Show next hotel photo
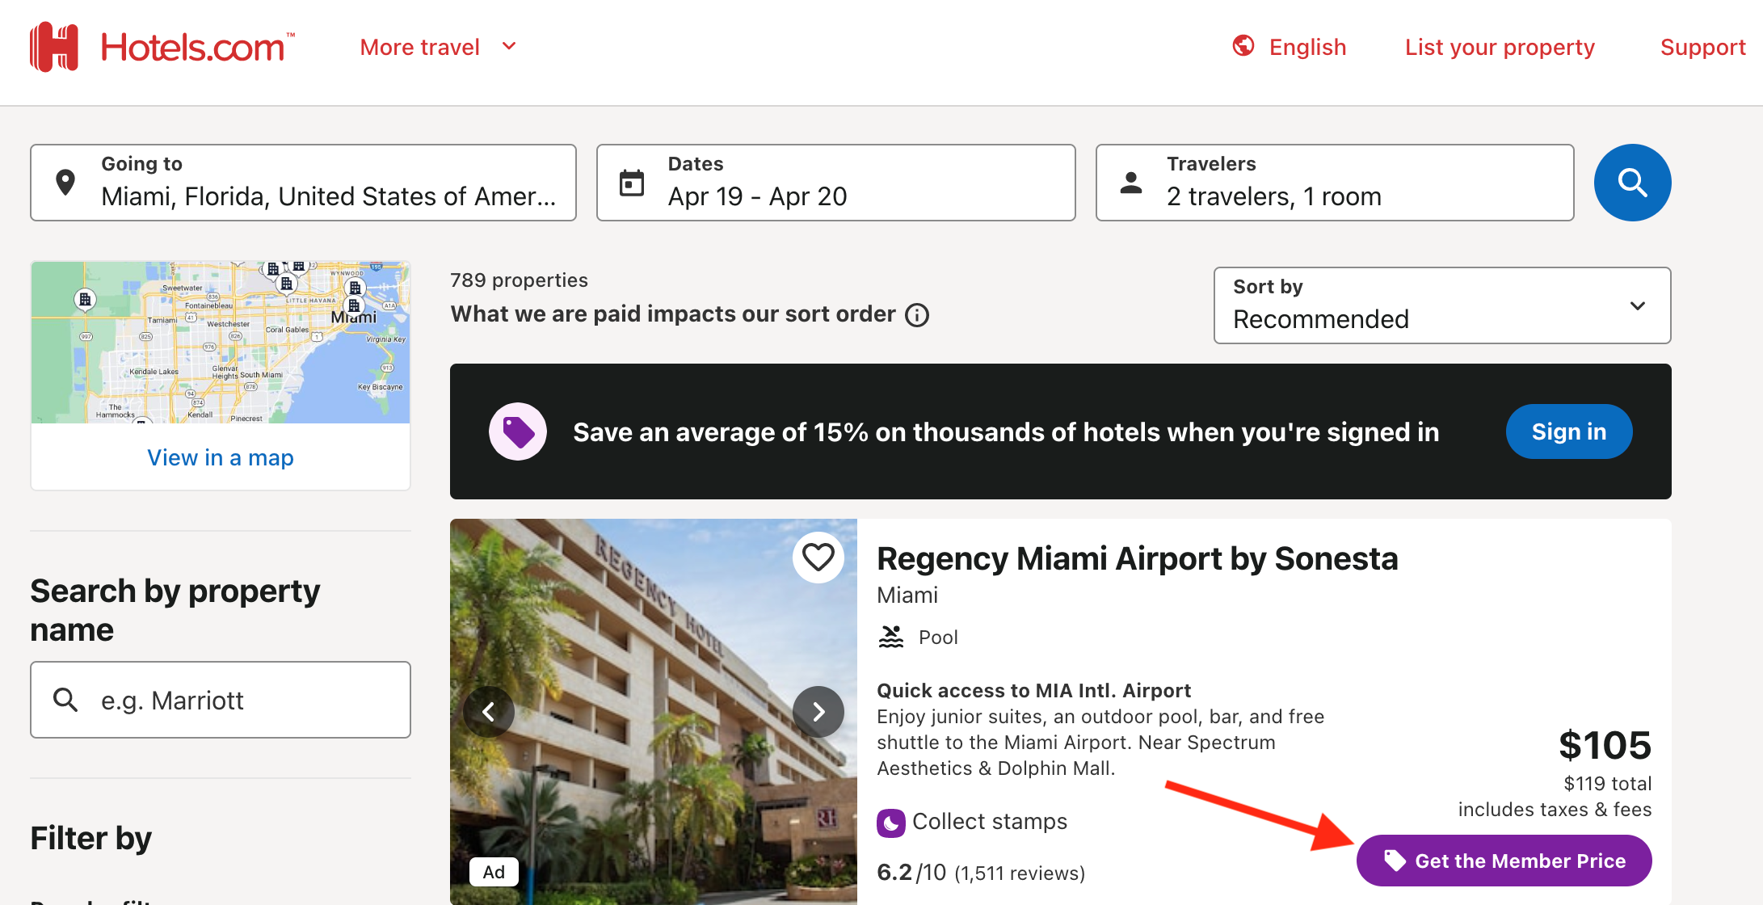1763x905 pixels. coord(818,712)
